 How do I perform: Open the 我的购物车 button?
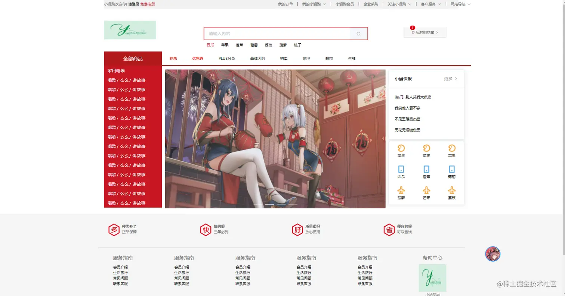point(425,32)
